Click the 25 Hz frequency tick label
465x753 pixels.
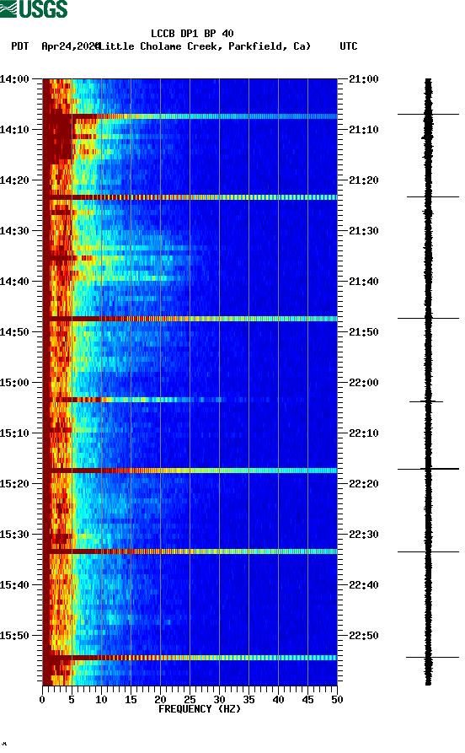190,700
